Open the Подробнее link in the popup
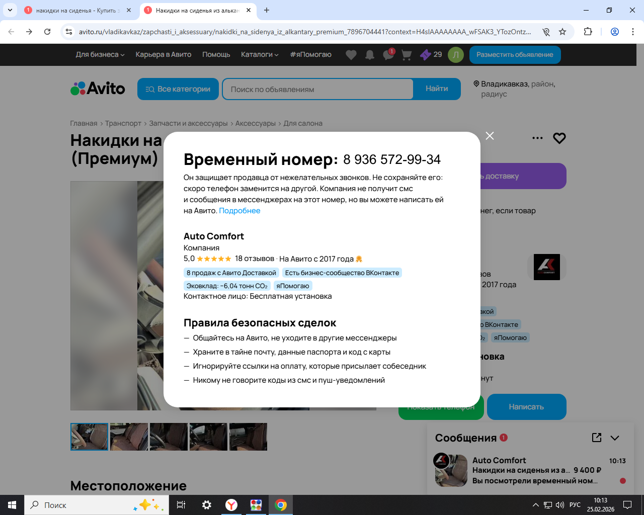The image size is (644, 515). point(239,211)
